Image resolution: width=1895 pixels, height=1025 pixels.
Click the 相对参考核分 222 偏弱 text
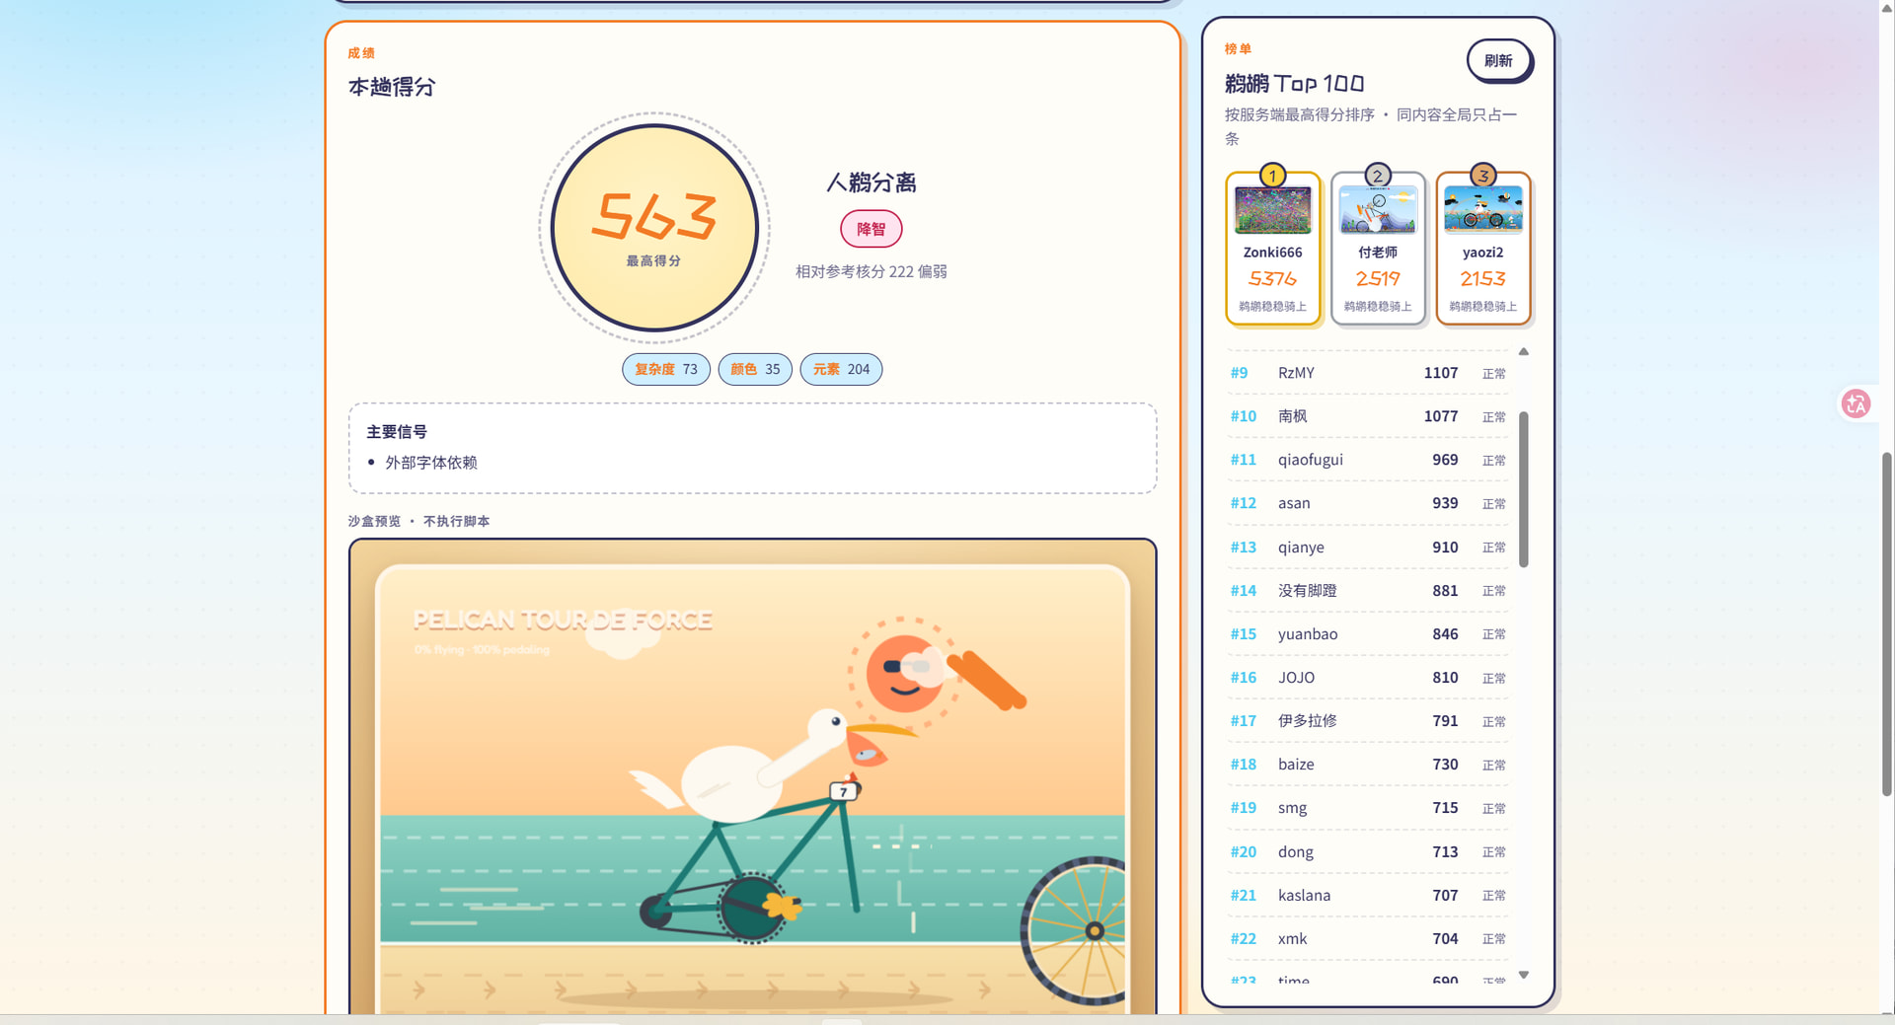pos(871,271)
